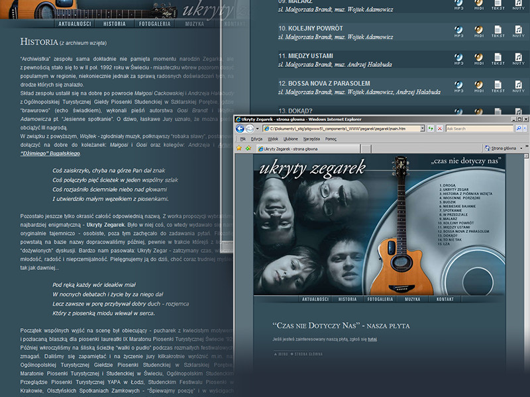
Task: Open search provider options dropdown
Action: point(525,128)
